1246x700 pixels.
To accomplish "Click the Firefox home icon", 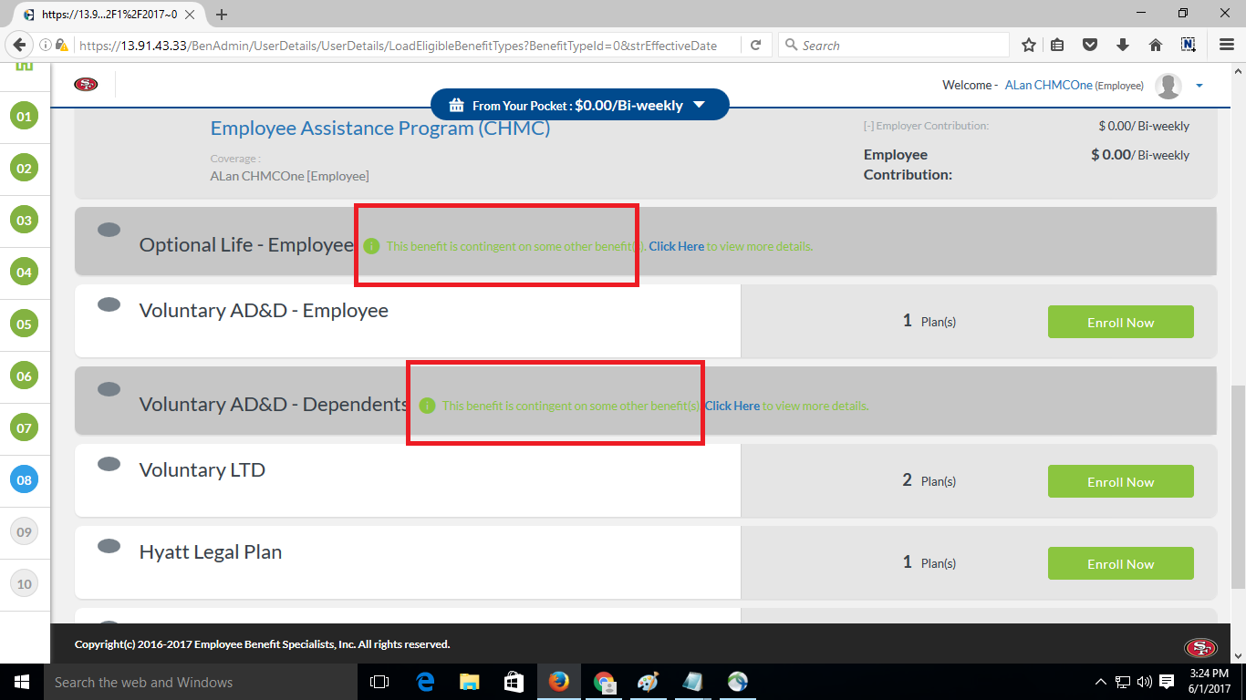I will [x=1155, y=45].
